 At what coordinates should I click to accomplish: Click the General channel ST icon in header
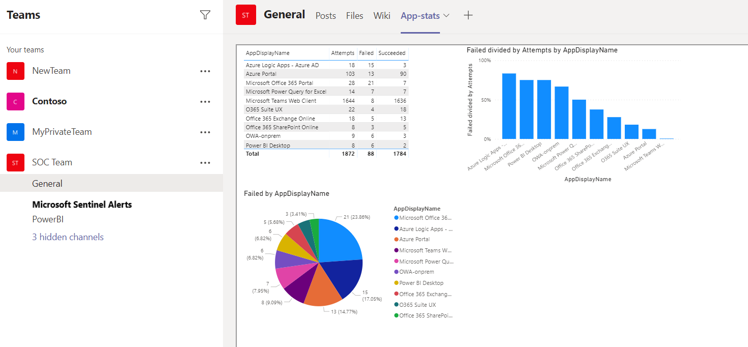click(246, 15)
